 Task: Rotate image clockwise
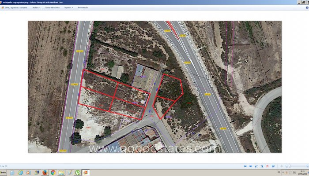pos(261,166)
